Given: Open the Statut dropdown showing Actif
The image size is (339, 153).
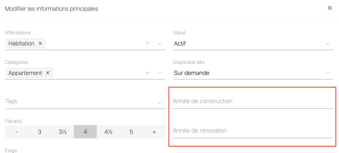Looking at the screenshot, I should pyautogui.click(x=253, y=43).
